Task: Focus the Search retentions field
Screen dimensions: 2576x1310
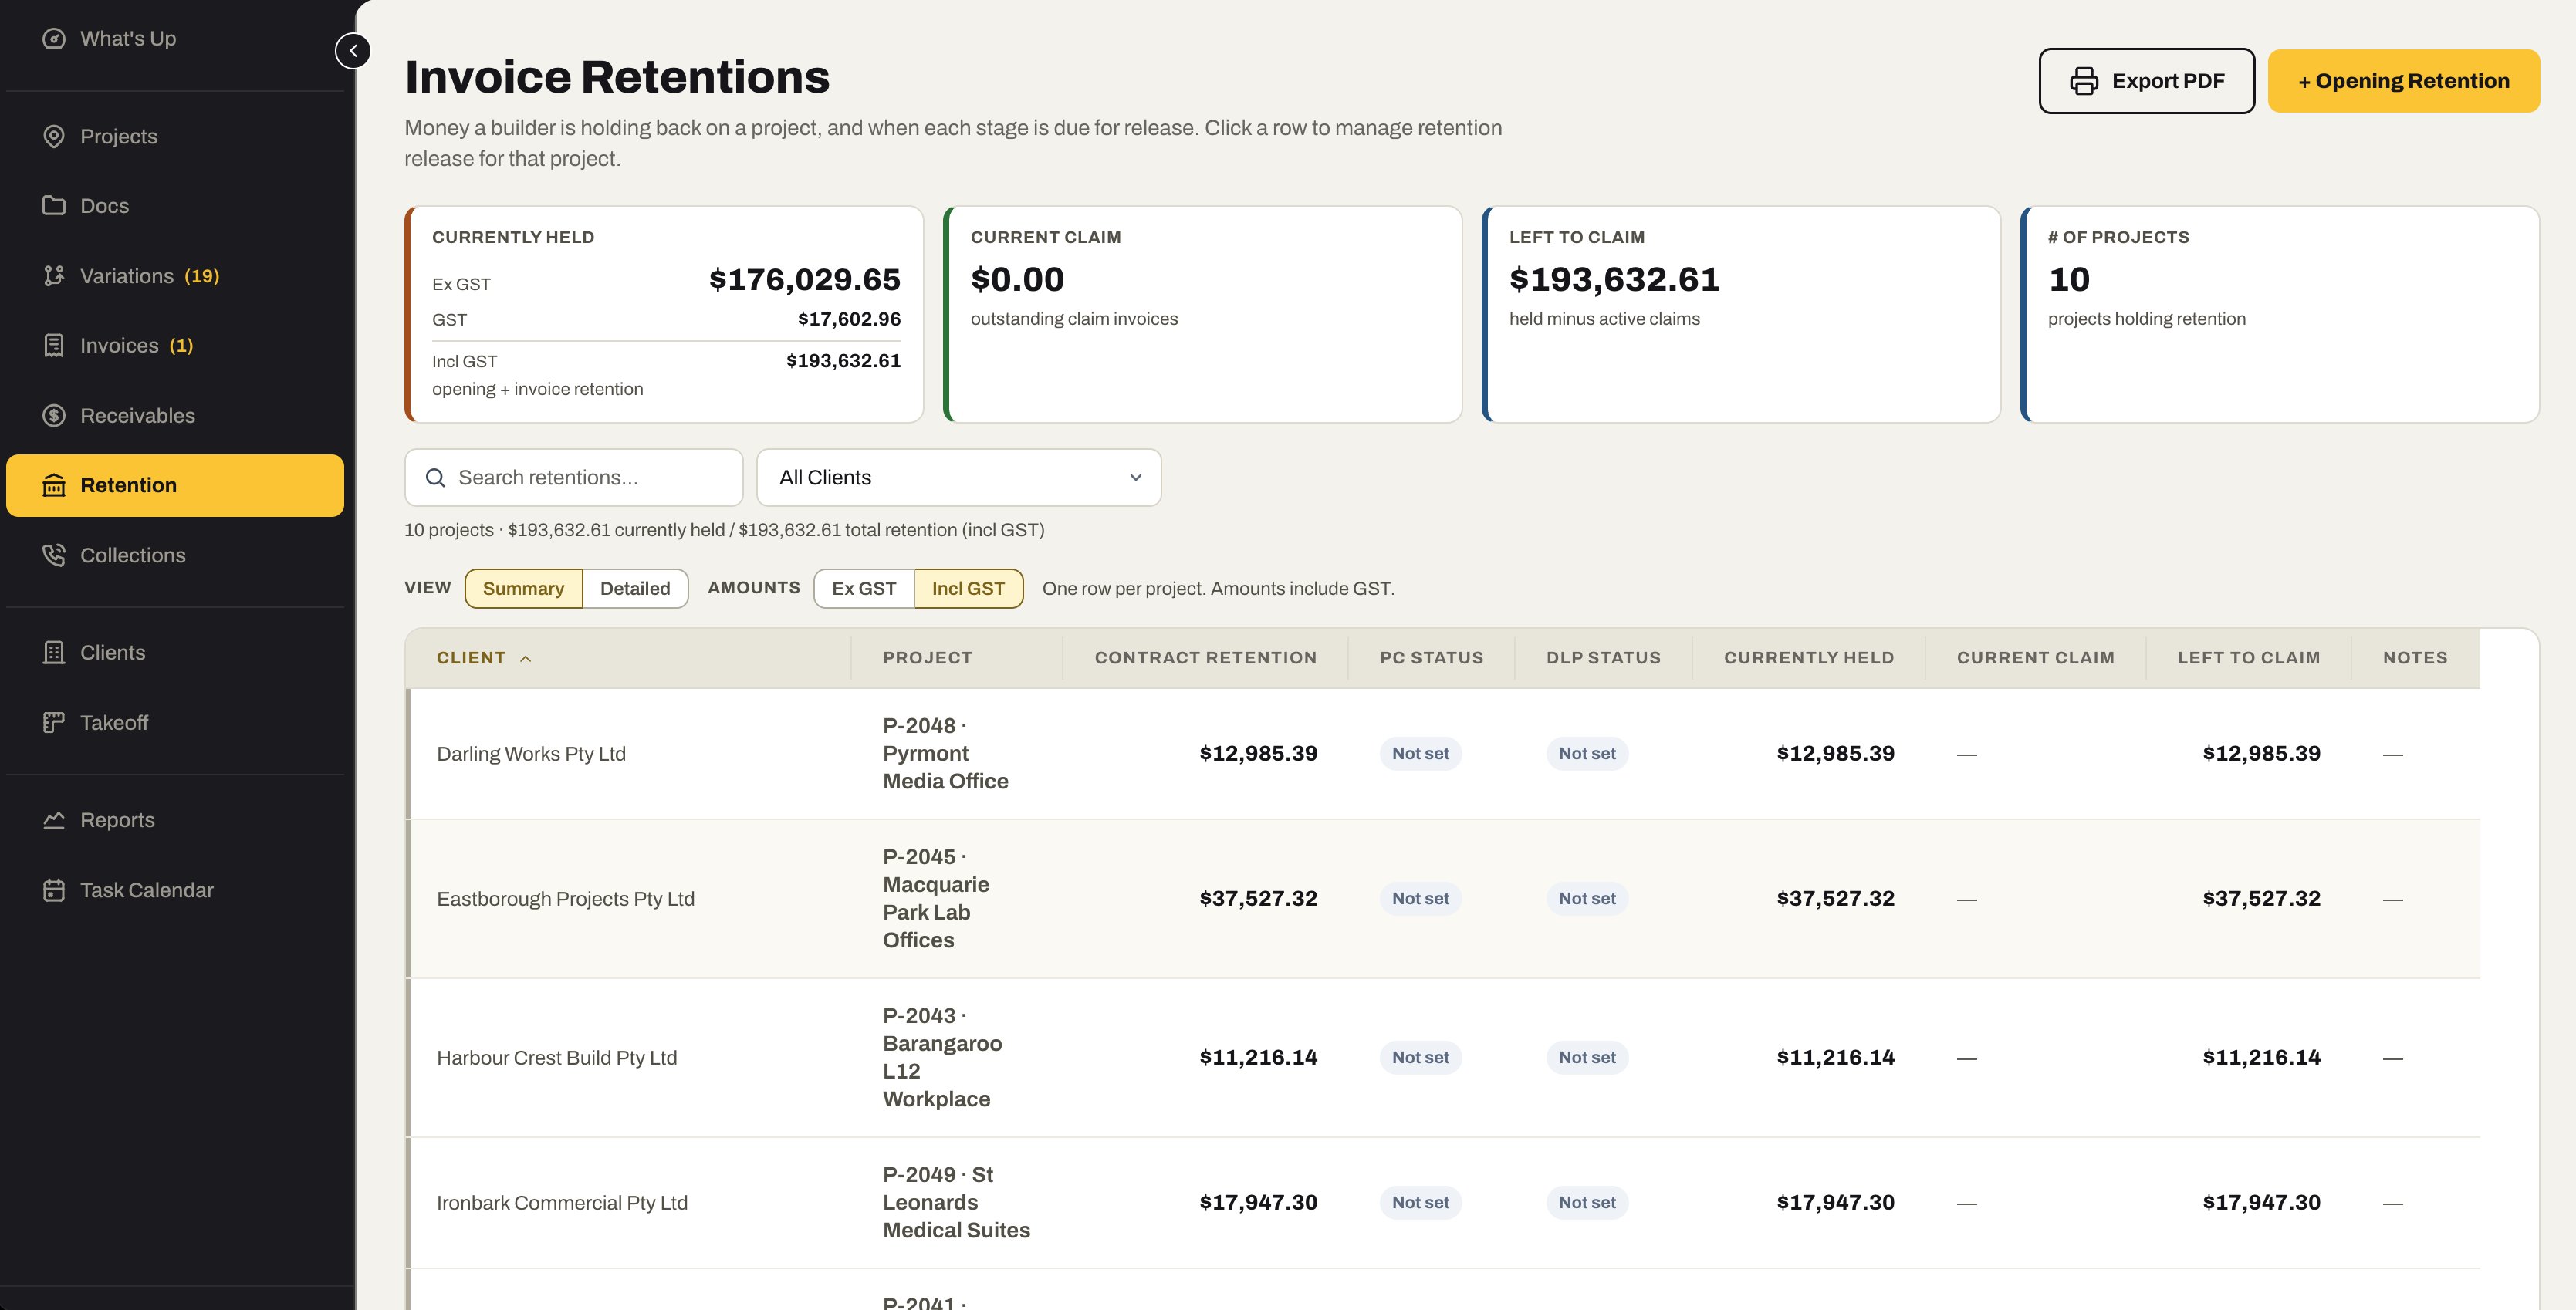Action: click(x=574, y=477)
